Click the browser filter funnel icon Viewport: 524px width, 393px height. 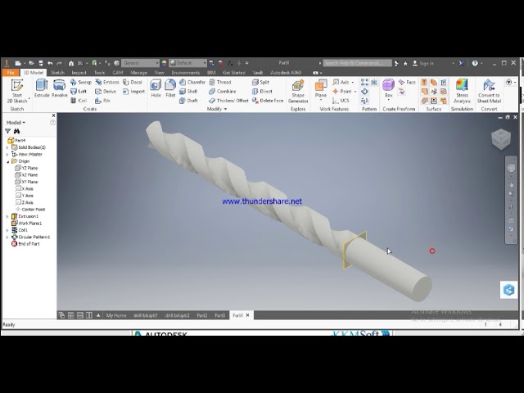point(7,131)
